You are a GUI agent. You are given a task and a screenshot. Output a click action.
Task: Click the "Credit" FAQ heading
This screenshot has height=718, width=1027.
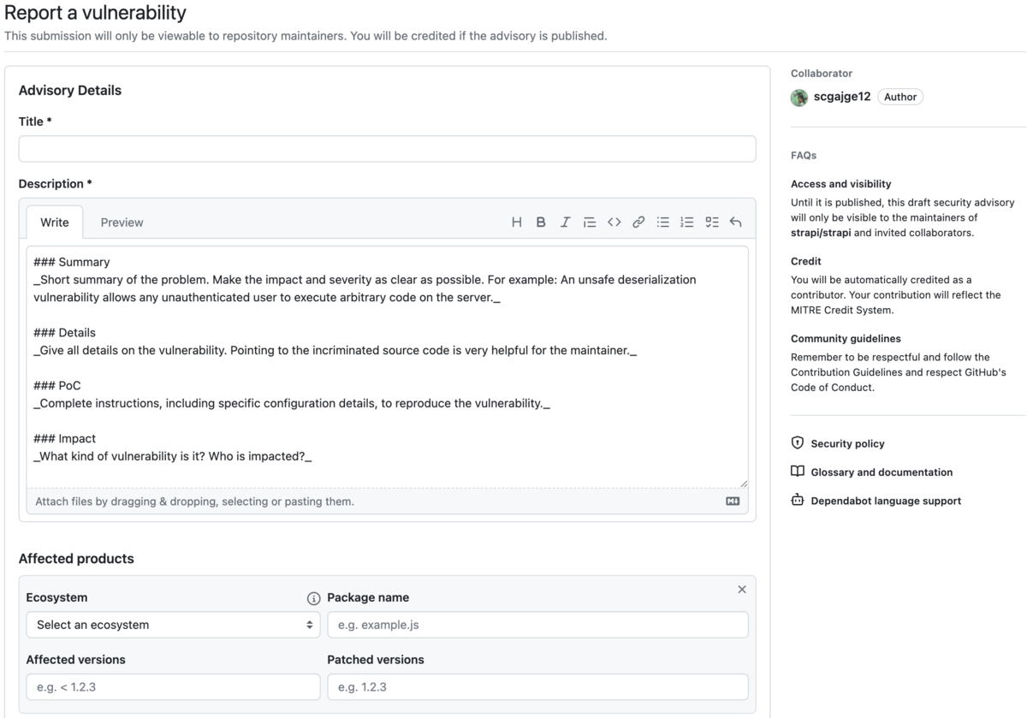pos(806,261)
